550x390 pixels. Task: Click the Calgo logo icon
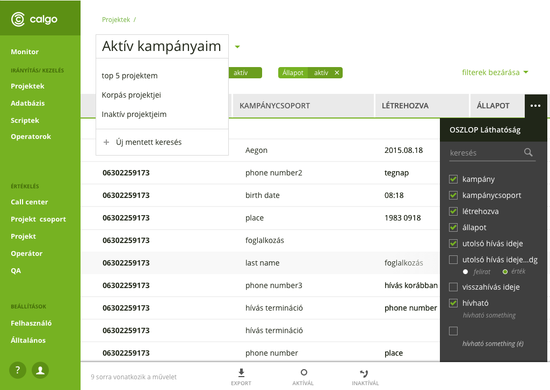[18, 19]
